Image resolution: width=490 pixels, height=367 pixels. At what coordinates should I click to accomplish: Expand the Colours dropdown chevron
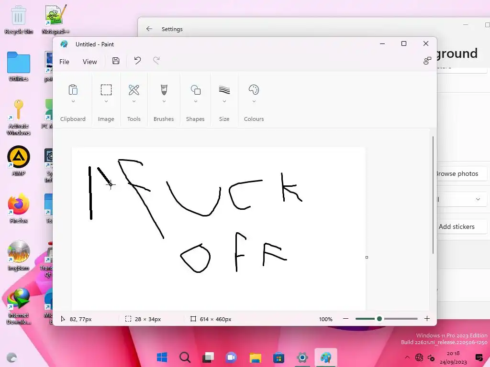coord(254,101)
